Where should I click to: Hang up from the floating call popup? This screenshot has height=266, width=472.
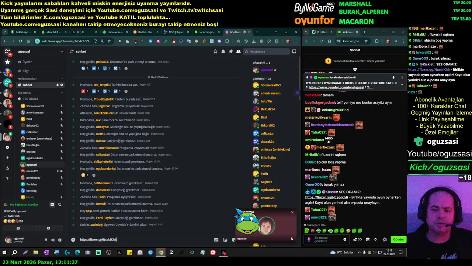click(x=292, y=239)
